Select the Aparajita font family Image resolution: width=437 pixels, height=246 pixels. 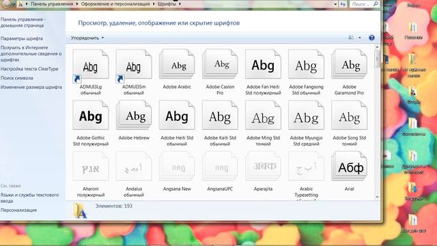pos(263,166)
